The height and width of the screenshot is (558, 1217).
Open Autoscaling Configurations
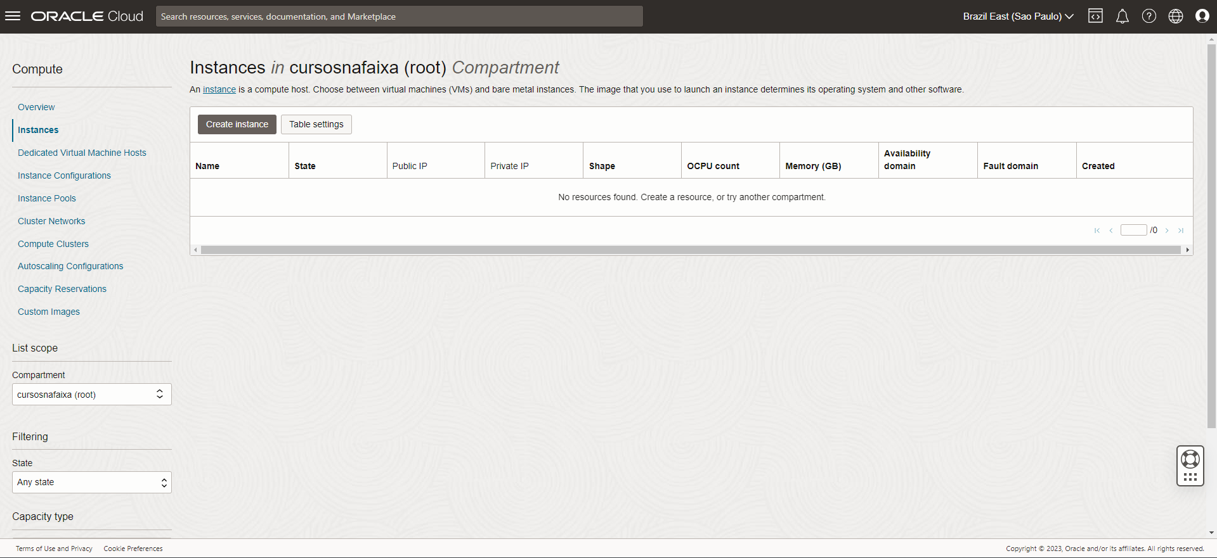70,266
